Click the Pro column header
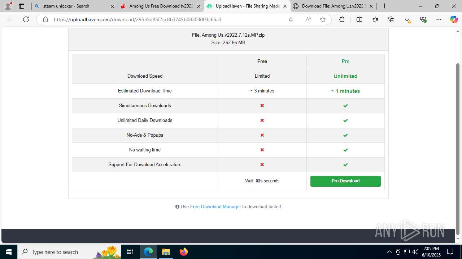Image resolution: width=462 pixels, height=259 pixels. (345, 61)
